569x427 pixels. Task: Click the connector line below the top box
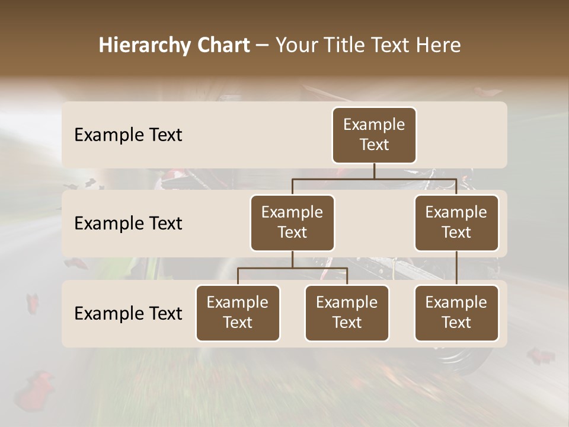pyautogui.click(x=374, y=171)
